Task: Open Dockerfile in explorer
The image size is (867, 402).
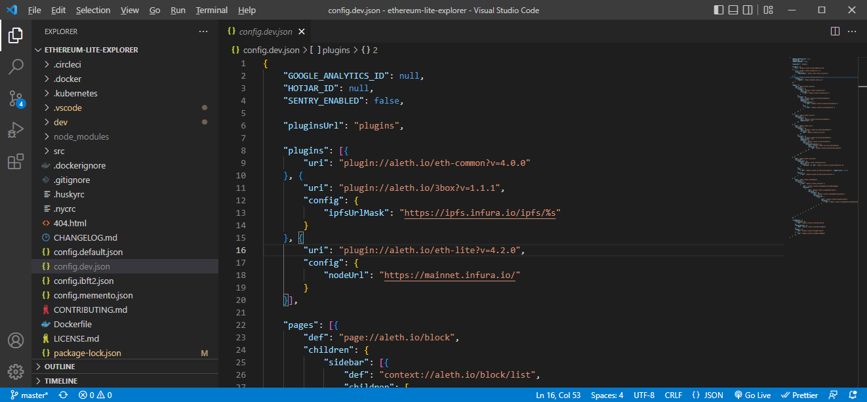Action: tap(125, 324)
